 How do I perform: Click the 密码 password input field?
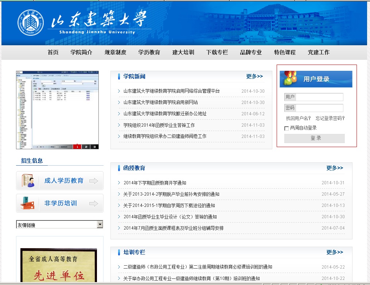pos(319,108)
